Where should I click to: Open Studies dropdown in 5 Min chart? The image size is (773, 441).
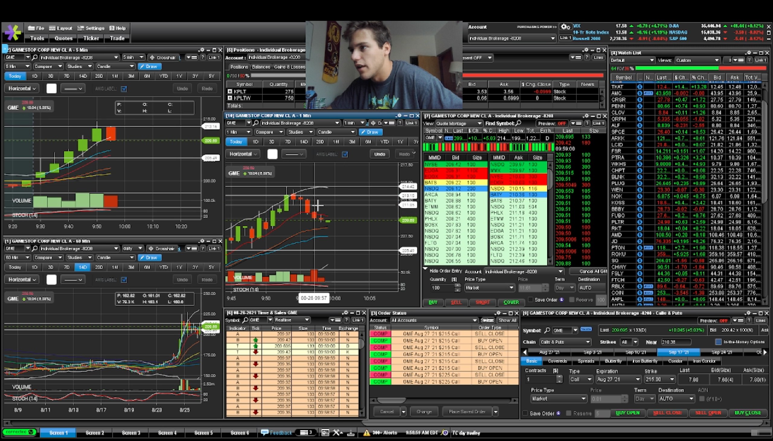80,66
